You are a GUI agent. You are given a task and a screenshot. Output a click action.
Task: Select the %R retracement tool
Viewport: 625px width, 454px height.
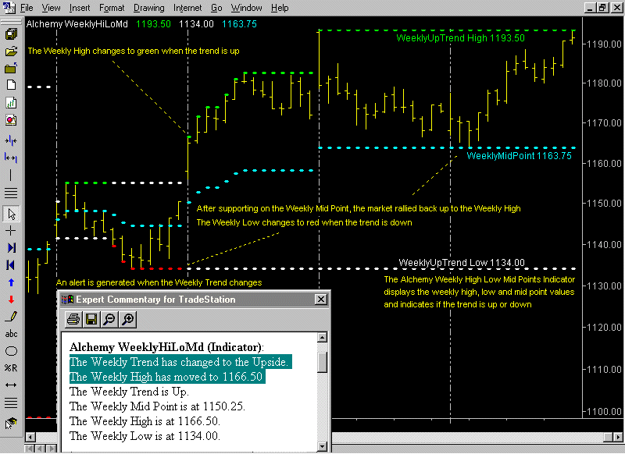click(x=11, y=368)
